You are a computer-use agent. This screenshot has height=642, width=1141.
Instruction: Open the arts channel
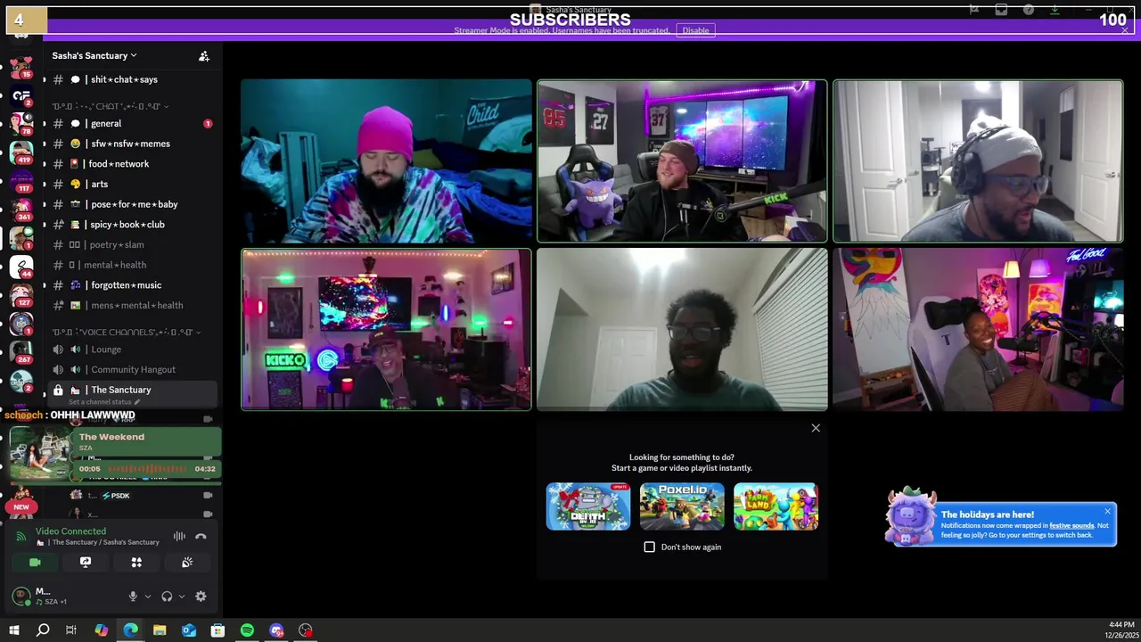pos(132,185)
